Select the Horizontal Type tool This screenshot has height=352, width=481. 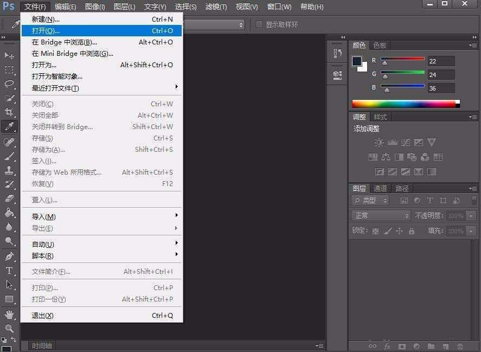click(x=9, y=271)
